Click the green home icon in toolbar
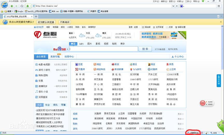 coord(27,6)
